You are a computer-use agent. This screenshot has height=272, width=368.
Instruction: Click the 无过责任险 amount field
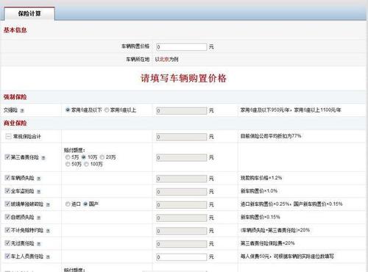(182, 244)
